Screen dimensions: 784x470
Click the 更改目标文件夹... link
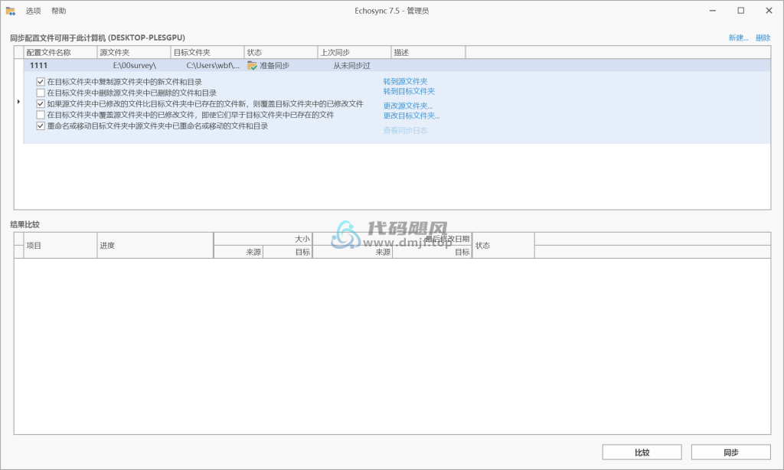click(x=411, y=116)
